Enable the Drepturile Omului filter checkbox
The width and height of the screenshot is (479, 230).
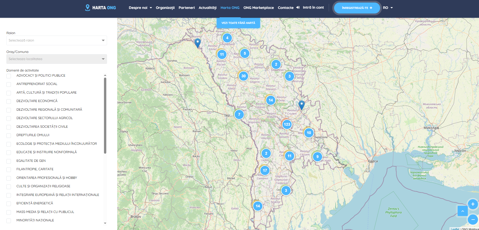click(9, 135)
